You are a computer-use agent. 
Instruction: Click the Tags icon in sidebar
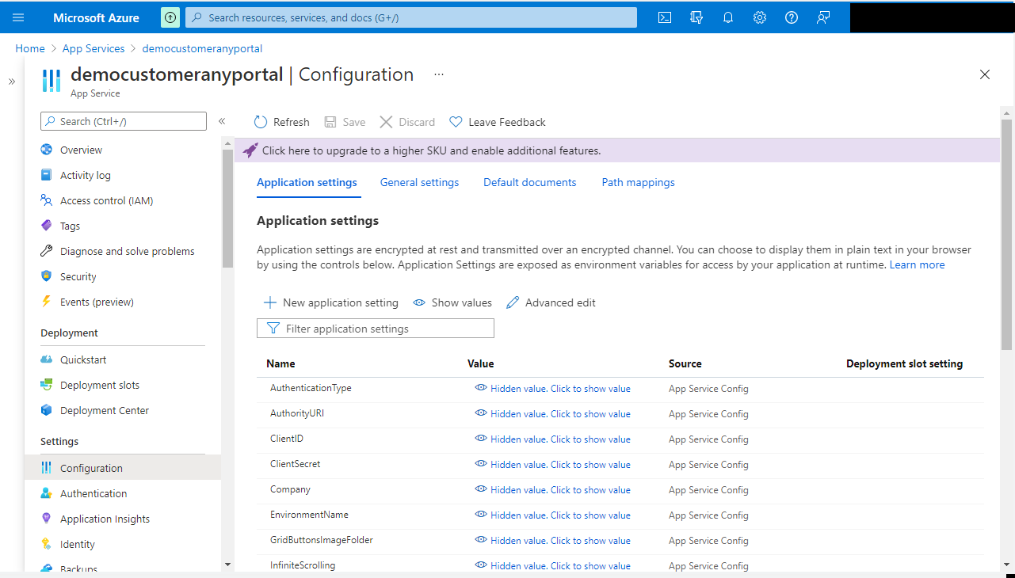47,226
